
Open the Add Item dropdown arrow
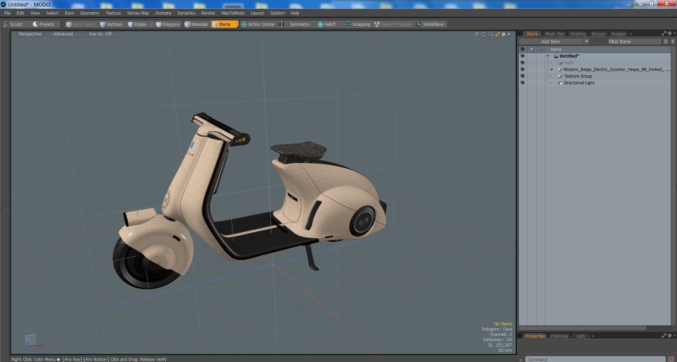(x=586, y=42)
